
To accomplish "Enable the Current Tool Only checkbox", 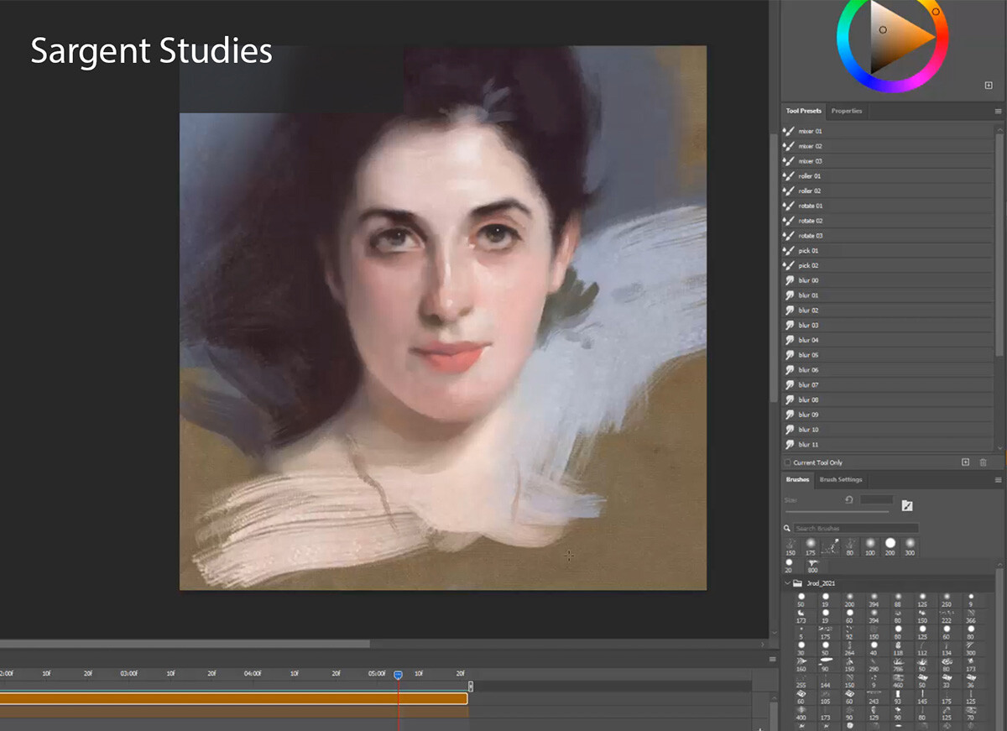I will pos(786,462).
